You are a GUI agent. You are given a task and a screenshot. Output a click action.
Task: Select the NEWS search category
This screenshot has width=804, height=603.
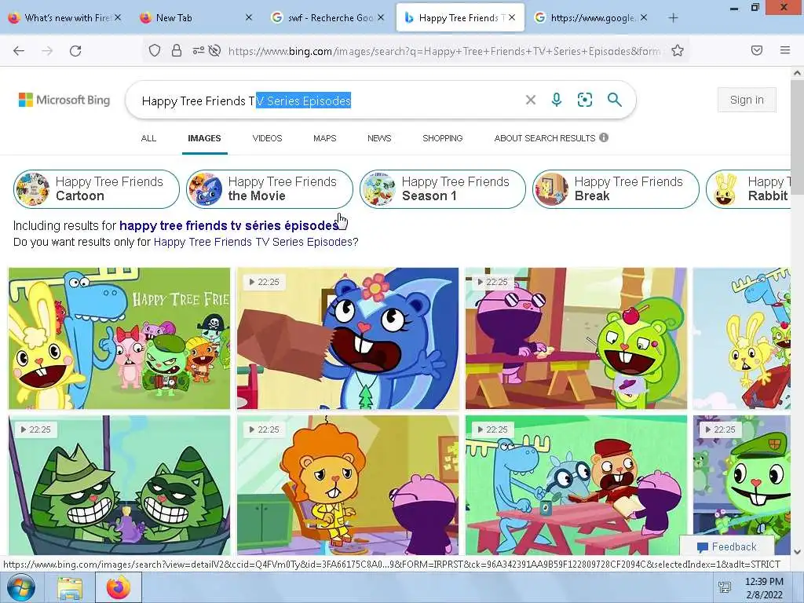click(x=379, y=138)
